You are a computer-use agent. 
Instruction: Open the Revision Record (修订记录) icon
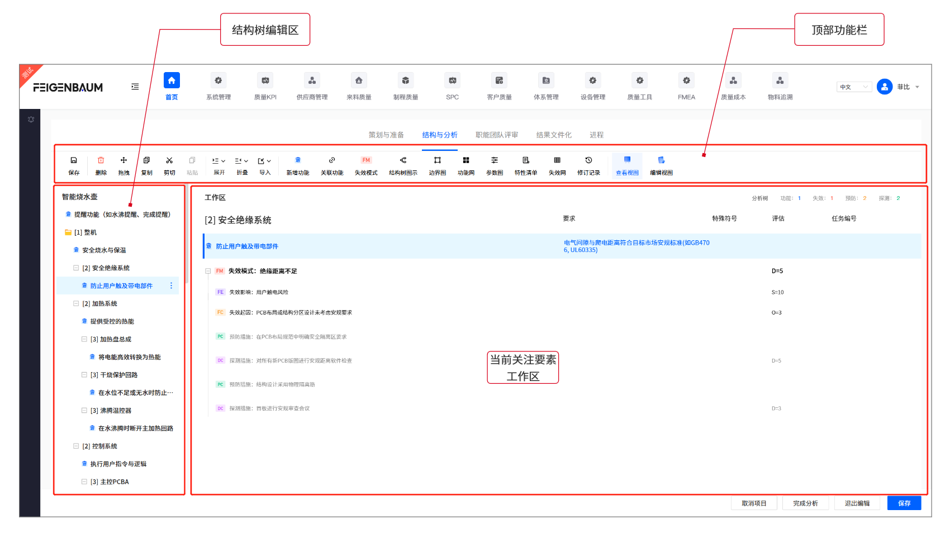588,161
